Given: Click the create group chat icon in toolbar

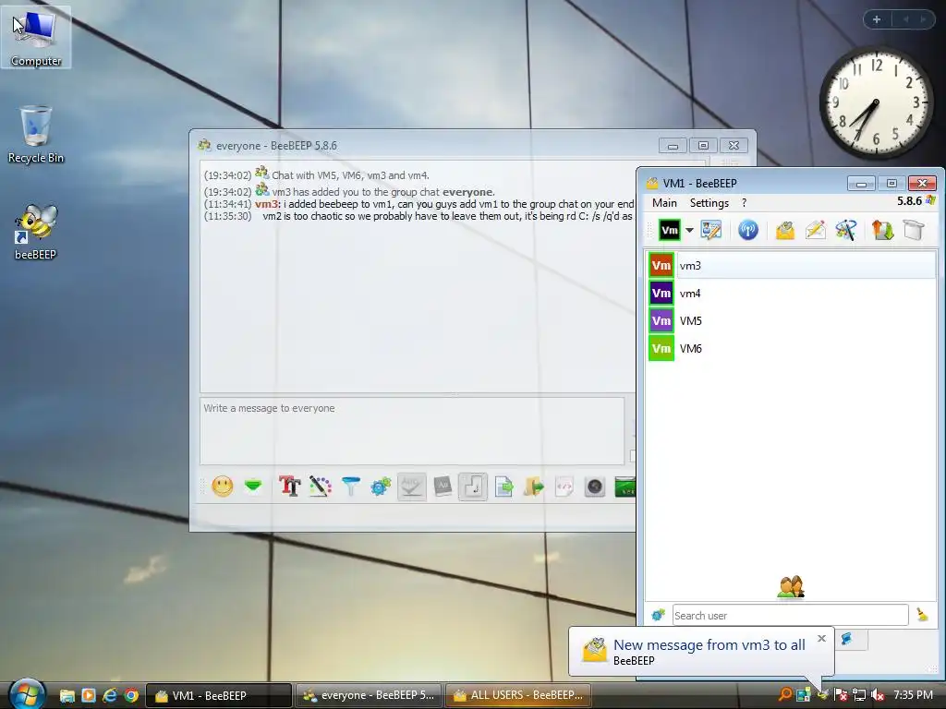Looking at the screenshot, I should 846,230.
